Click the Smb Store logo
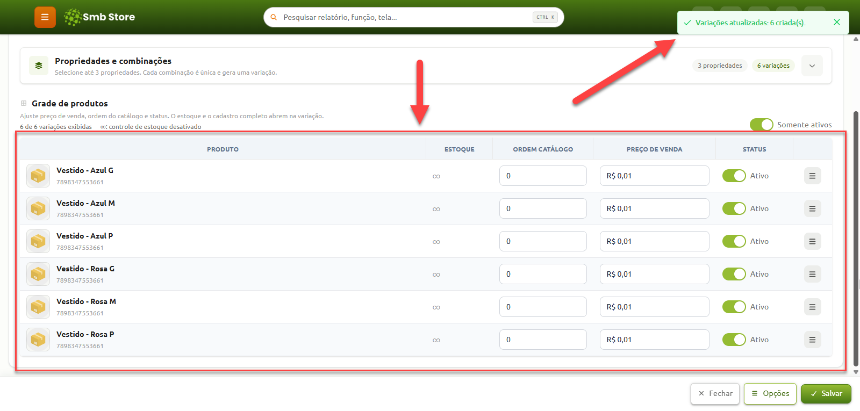This screenshot has height=411, width=860. tap(99, 17)
